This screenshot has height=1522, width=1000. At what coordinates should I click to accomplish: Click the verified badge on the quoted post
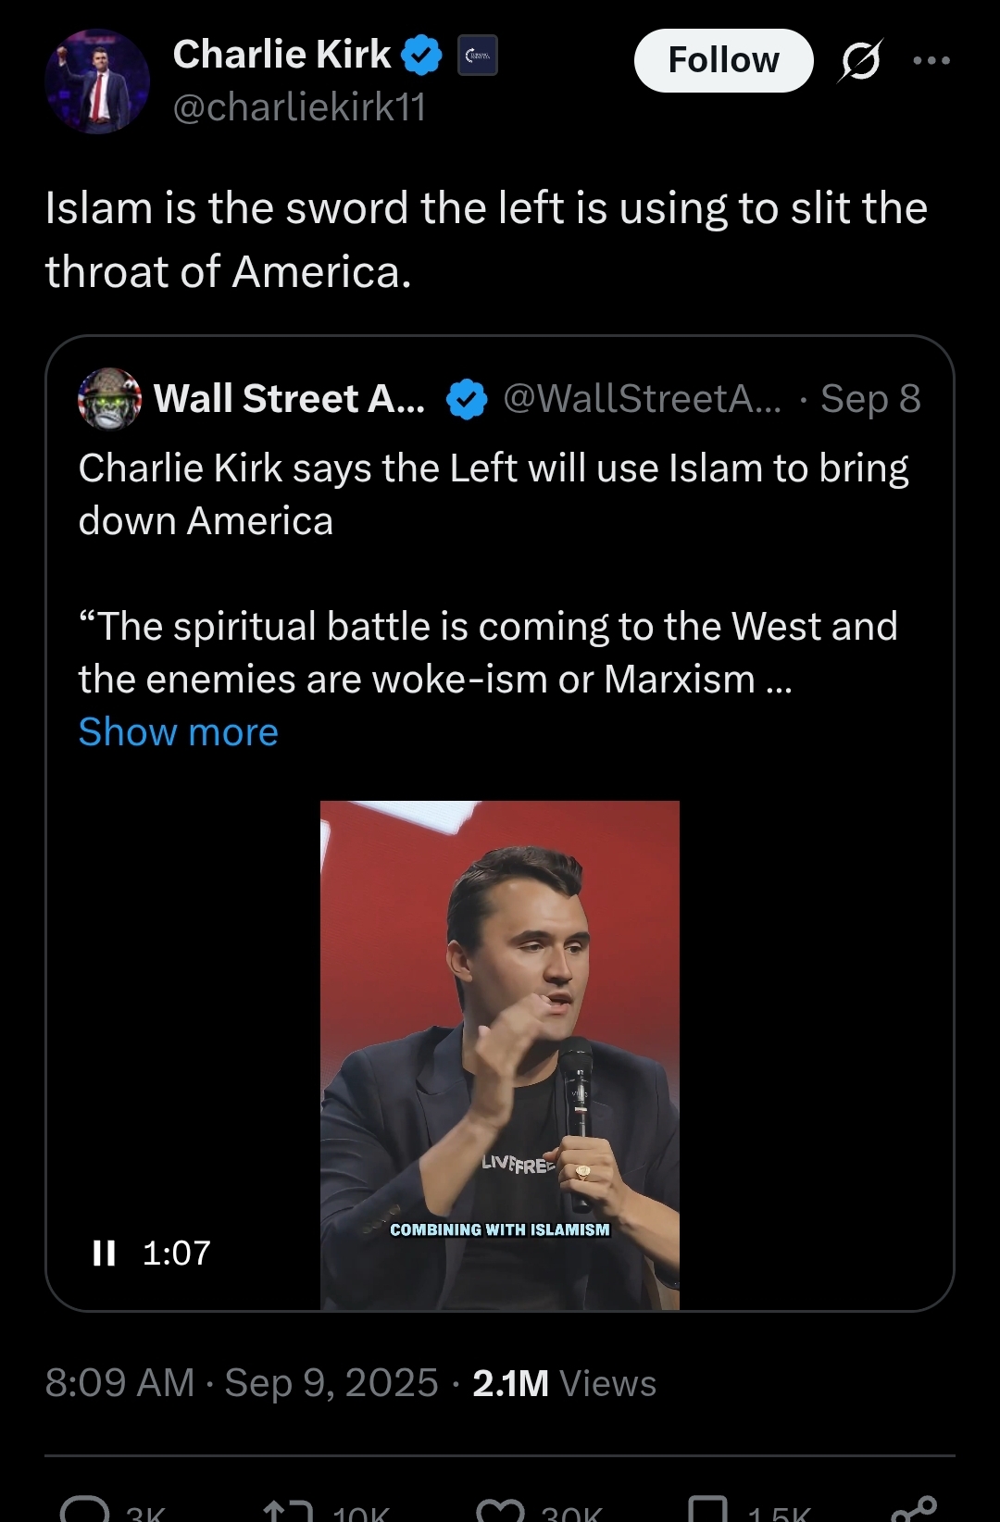coord(467,399)
